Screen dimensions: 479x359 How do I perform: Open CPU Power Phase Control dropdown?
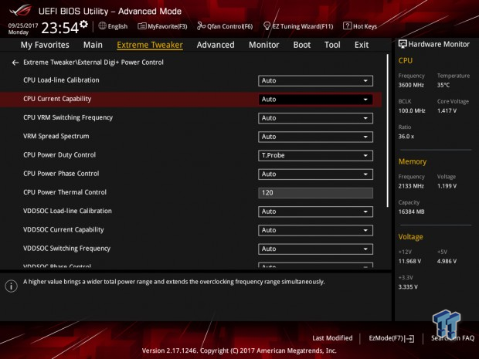(315, 174)
